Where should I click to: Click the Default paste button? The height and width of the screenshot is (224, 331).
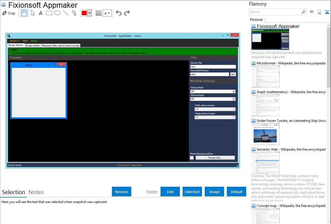pyautogui.click(x=237, y=192)
